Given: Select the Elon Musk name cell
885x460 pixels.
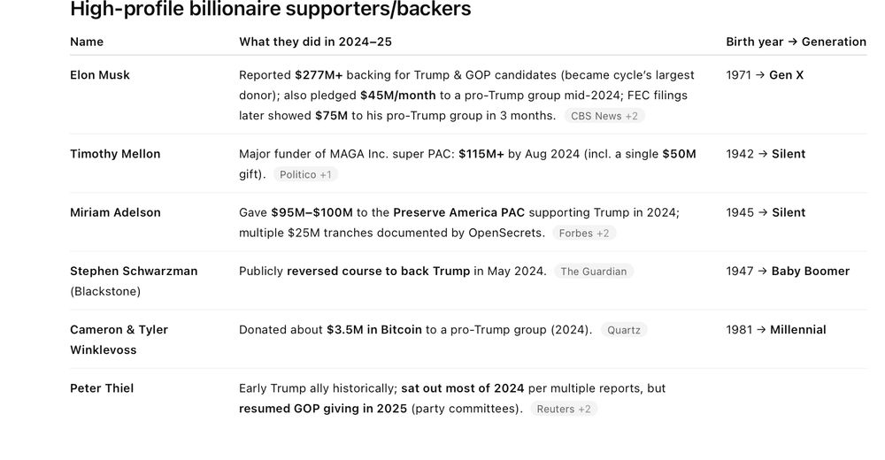Looking at the screenshot, I should pos(100,75).
